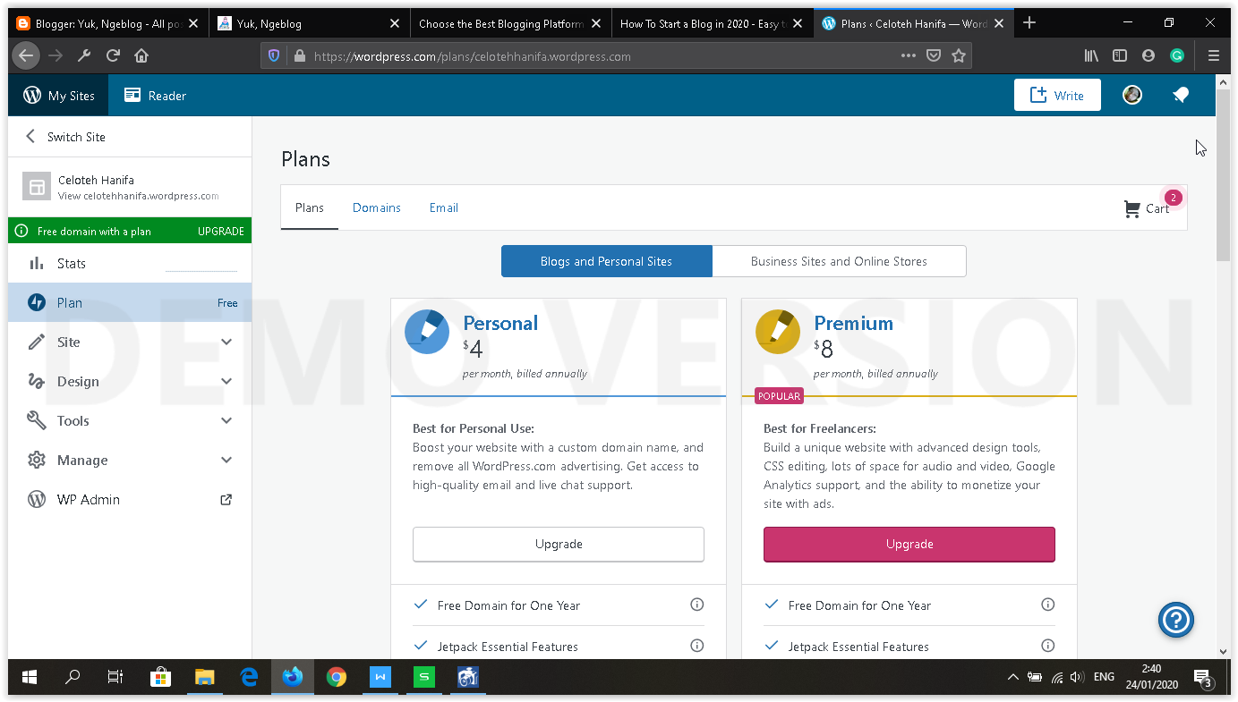Click the page vertical scrollbar

pyautogui.click(x=1224, y=174)
